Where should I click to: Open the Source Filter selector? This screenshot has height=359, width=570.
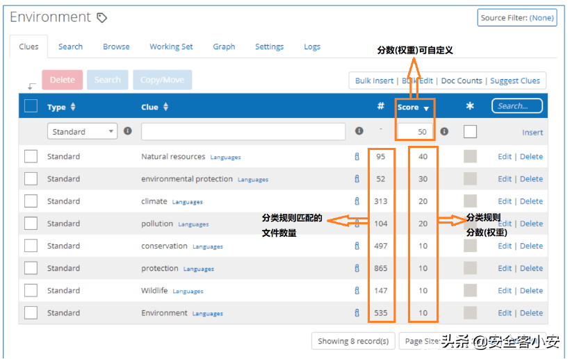[517, 18]
